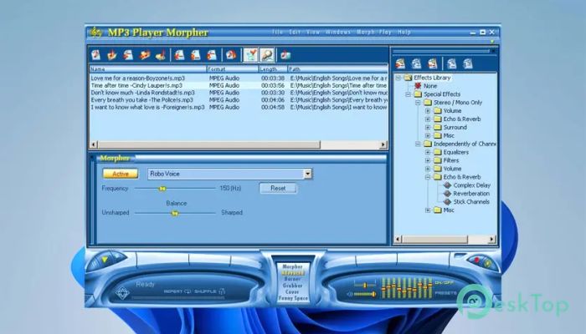
Task: Click the red record button at the lower right
Action: (476, 260)
